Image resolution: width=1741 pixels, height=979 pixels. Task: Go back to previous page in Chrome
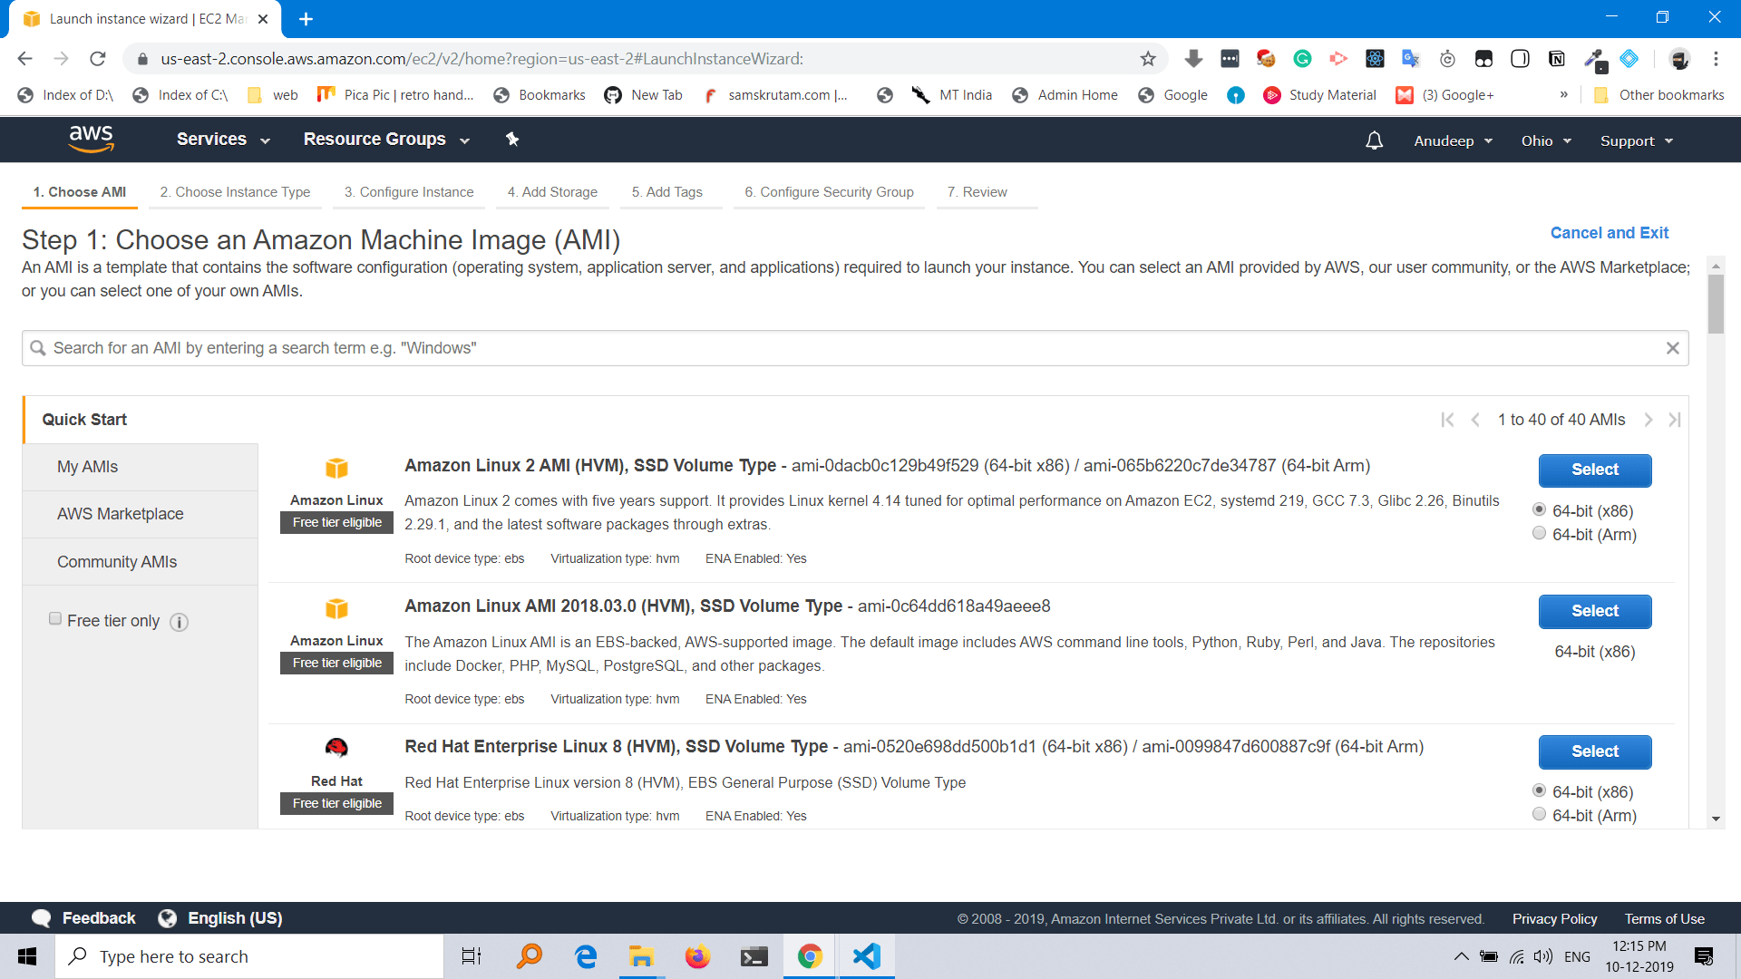pyautogui.click(x=25, y=59)
